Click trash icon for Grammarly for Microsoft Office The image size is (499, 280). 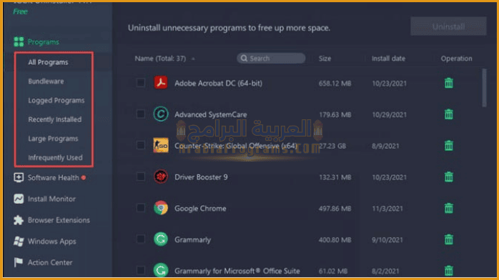(x=449, y=271)
